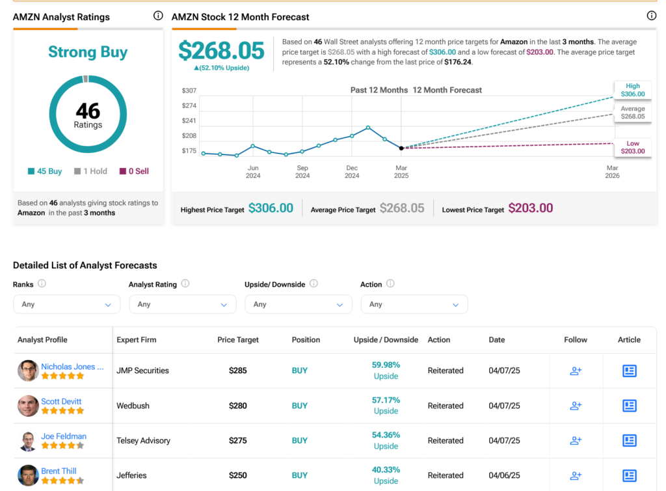The width and height of the screenshot is (666, 491).
Task: Click info icon next to Ranks filter
Action: [42, 283]
